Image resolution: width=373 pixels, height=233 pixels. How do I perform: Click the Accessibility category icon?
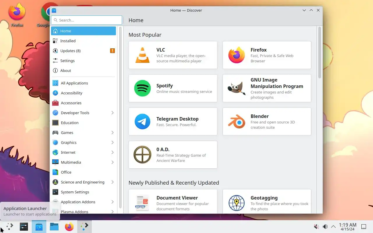click(x=55, y=93)
